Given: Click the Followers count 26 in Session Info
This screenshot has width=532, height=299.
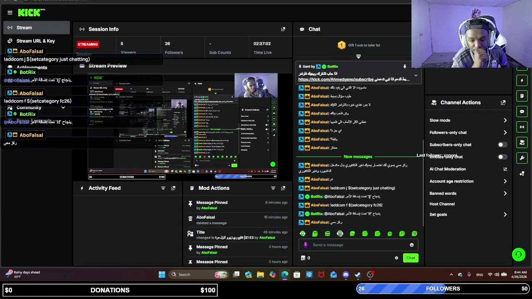Looking at the screenshot, I should 167,44.
